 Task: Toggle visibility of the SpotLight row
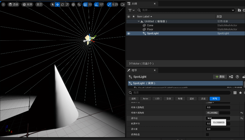pyautogui.click(x=129, y=33)
